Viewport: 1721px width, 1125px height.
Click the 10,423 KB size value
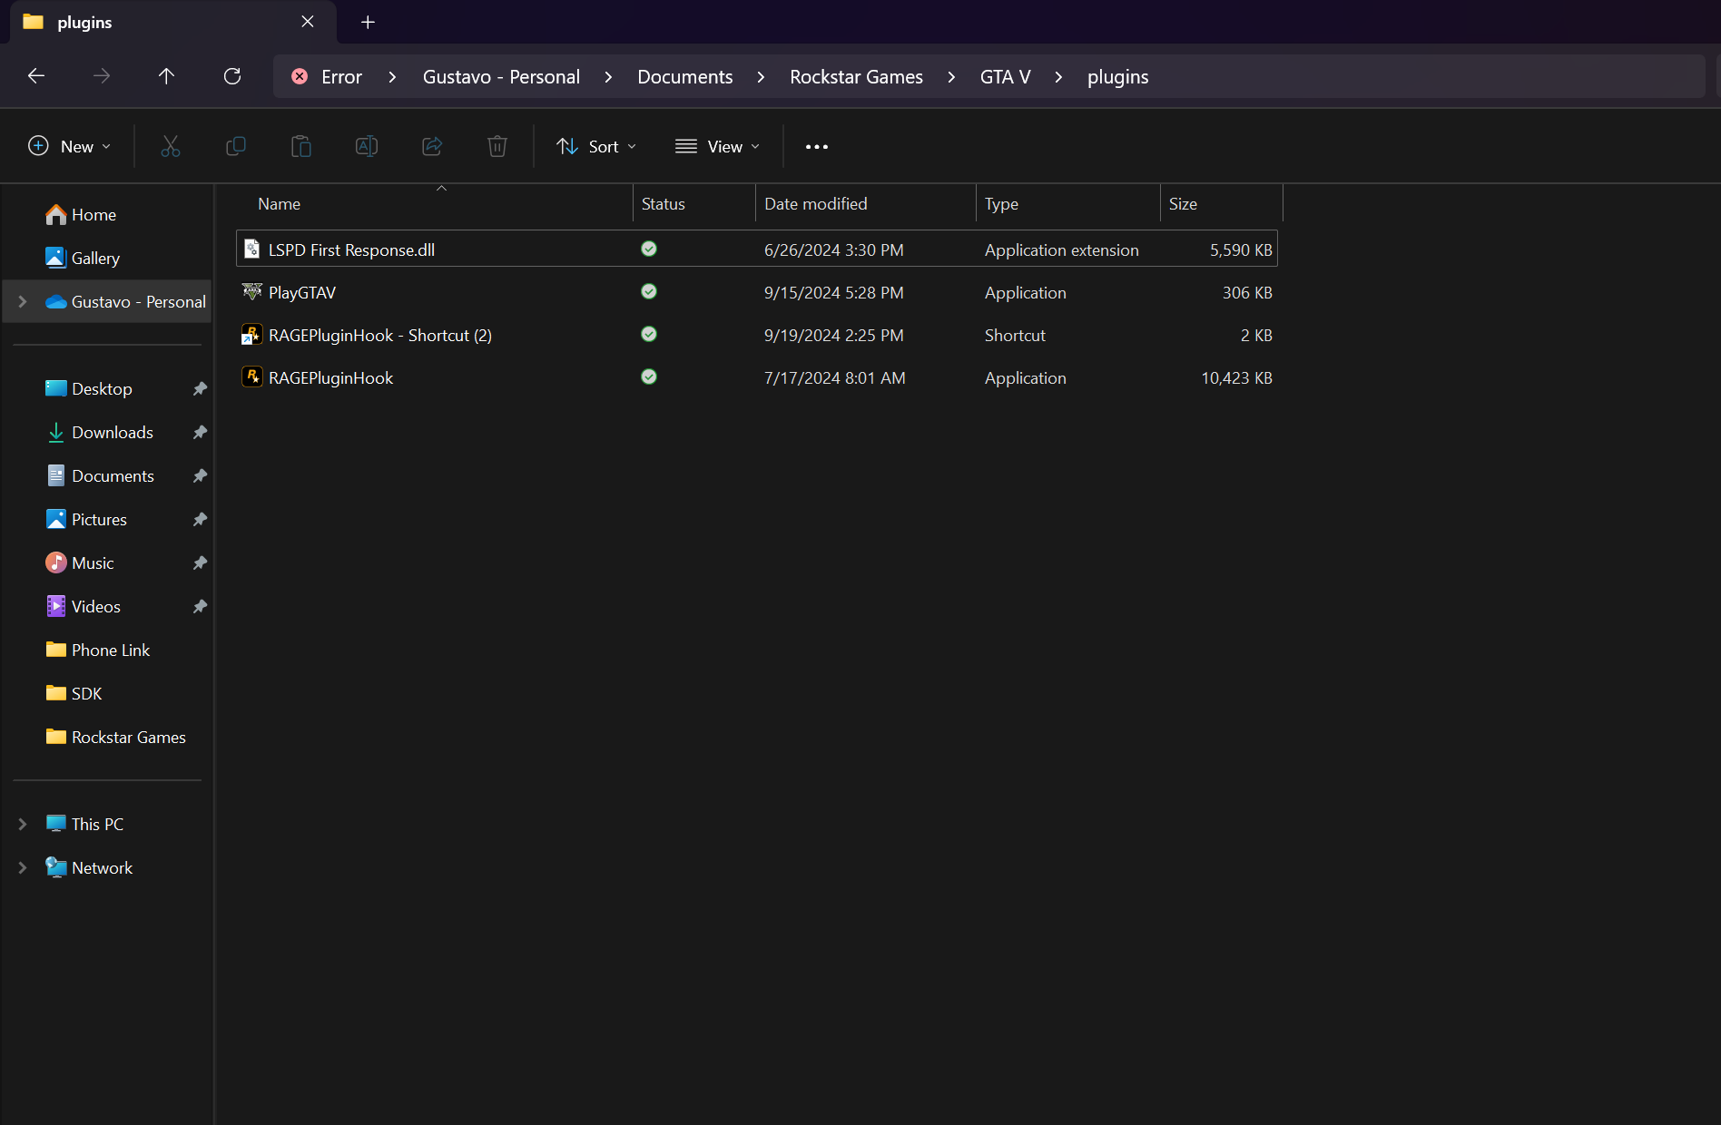1236,377
